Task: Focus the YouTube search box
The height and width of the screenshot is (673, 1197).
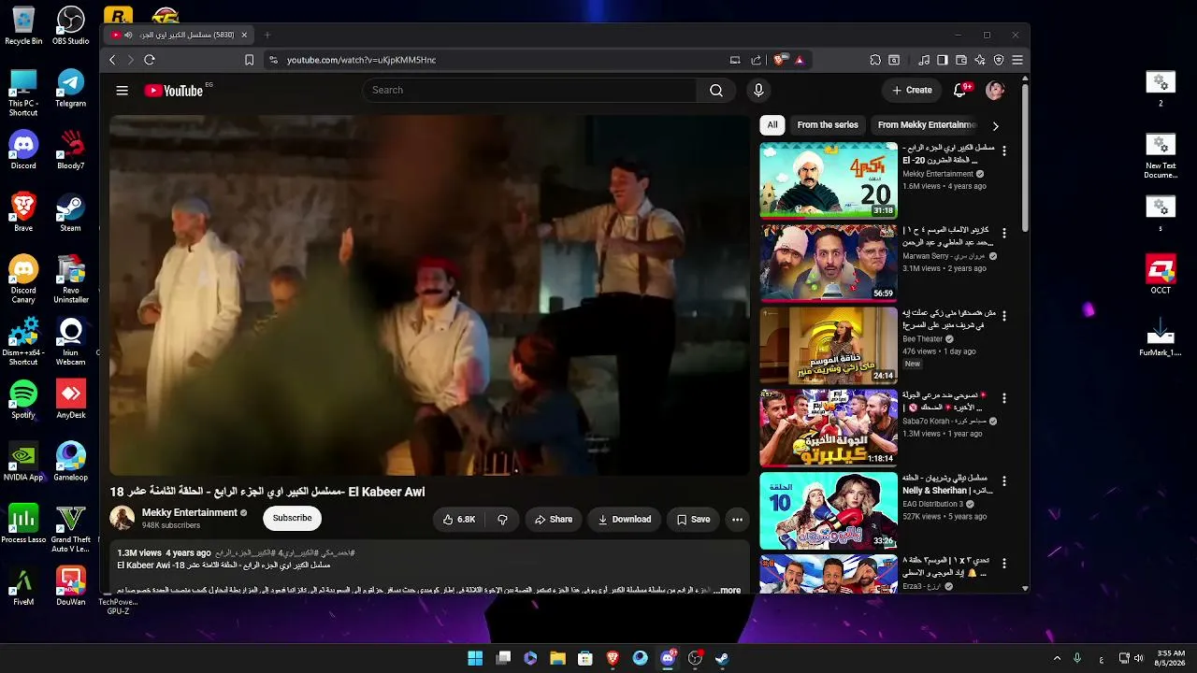Action: pos(529,91)
